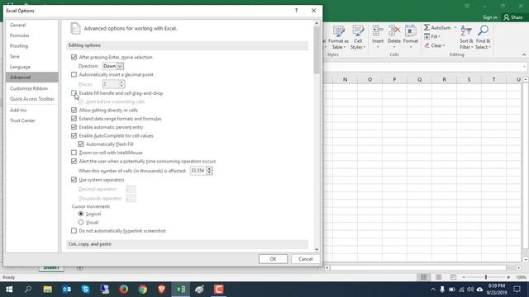Open Skype from taskbar

[85, 290]
